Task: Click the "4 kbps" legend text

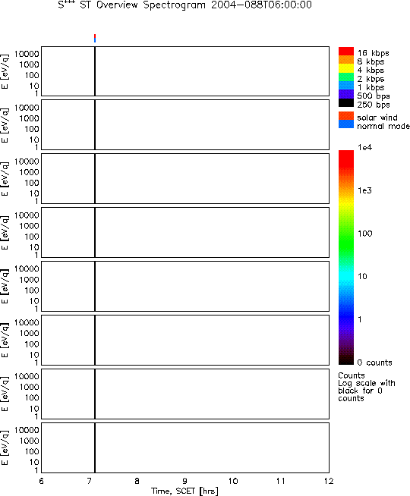Action: point(371,71)
